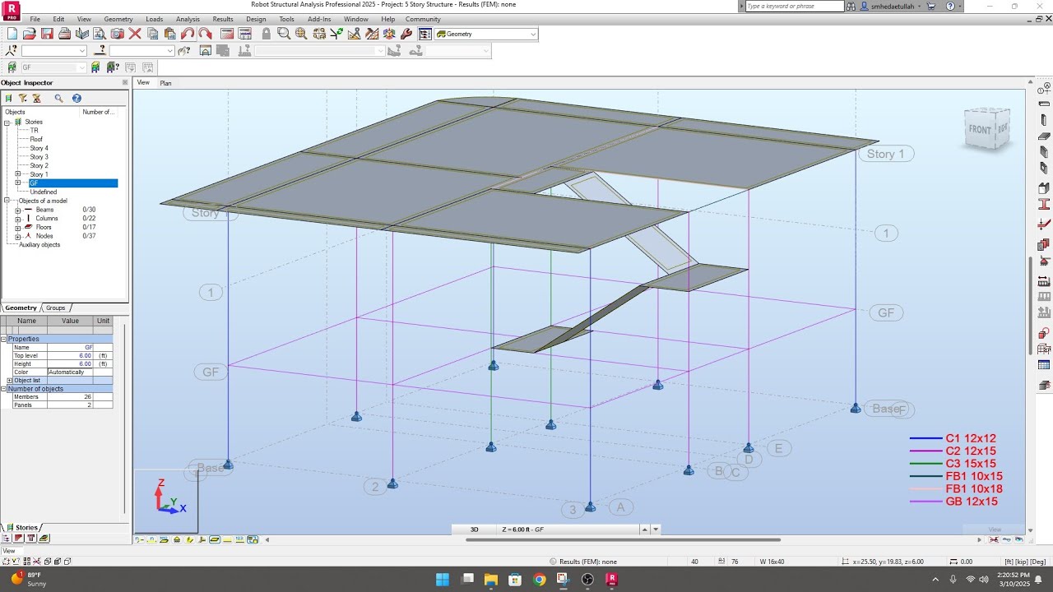
Task: Undo the last action
Action: click(x=188, y=34)
